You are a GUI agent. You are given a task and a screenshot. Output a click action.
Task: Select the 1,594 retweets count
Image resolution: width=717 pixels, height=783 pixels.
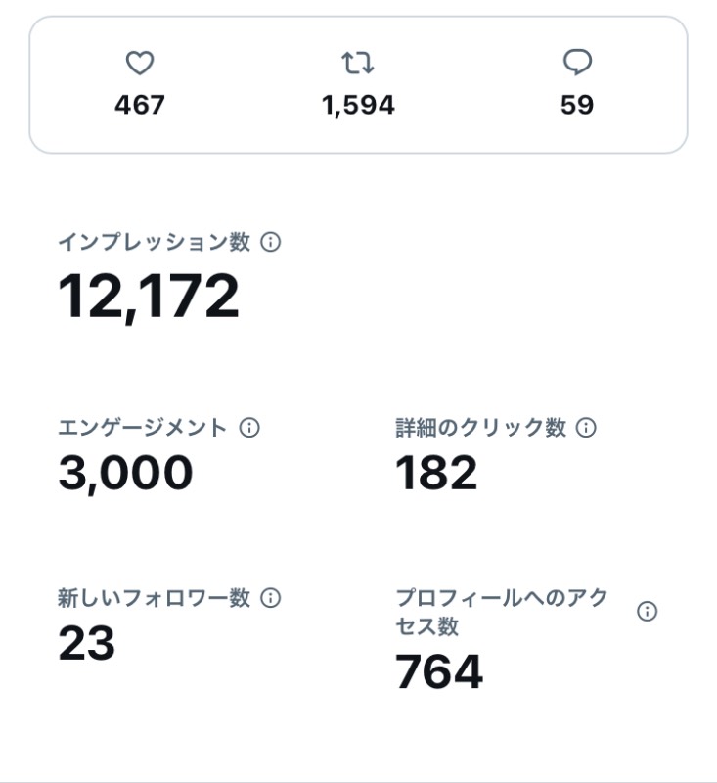[x=358, y=106]
